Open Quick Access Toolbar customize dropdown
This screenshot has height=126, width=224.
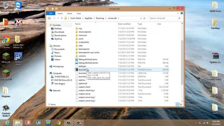[59, 9]
